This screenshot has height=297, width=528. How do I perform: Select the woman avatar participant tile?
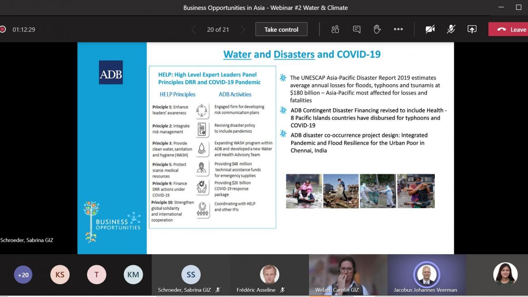(x=505, y=274)
